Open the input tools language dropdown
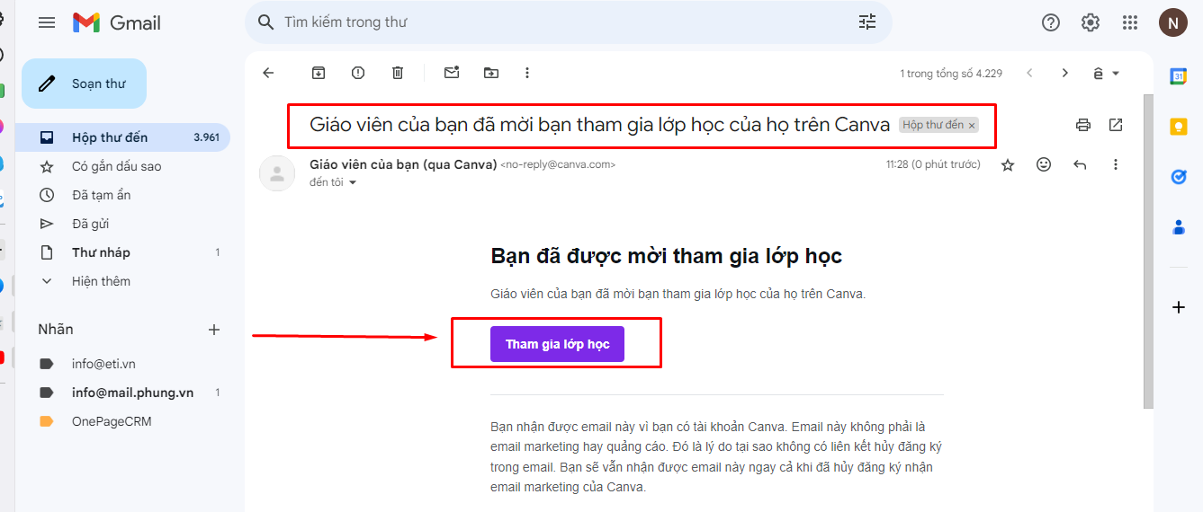Image resolution: width=1203 pixels, height=512 pixels. tap(1106, 73)
